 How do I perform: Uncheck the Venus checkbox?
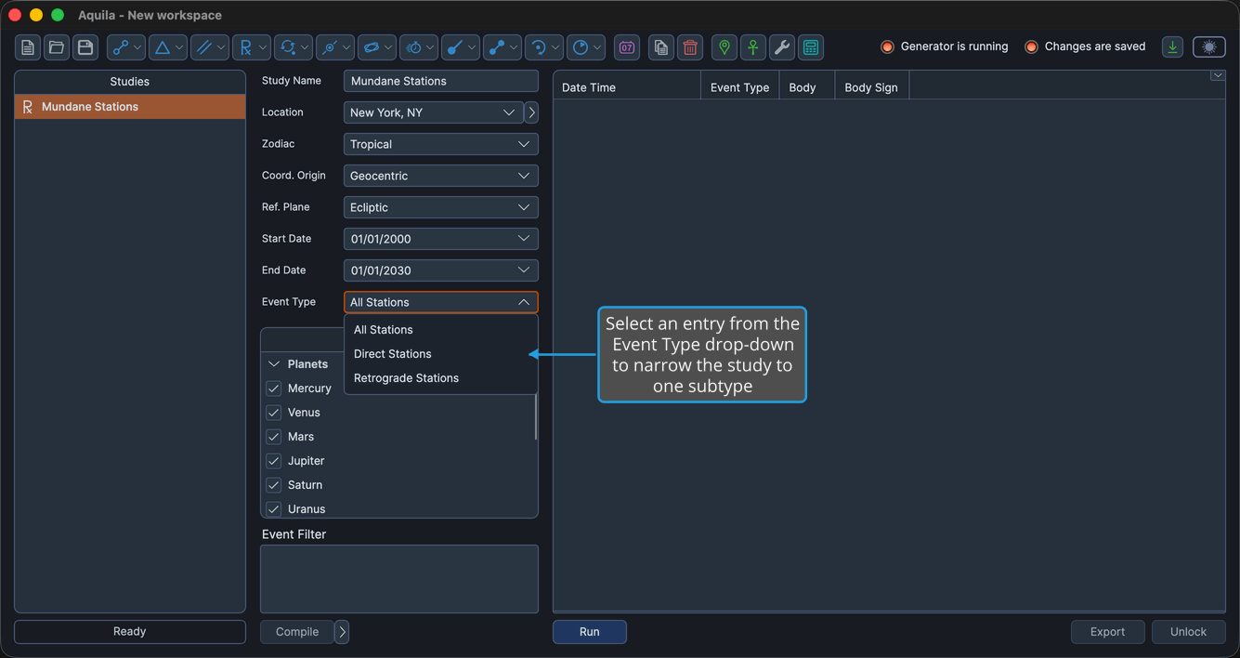click(x=274, y=413)
